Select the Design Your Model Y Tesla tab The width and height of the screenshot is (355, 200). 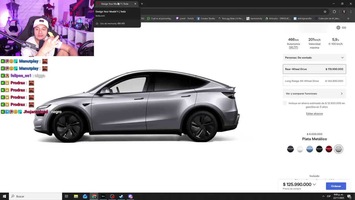[x=116, y=4]
